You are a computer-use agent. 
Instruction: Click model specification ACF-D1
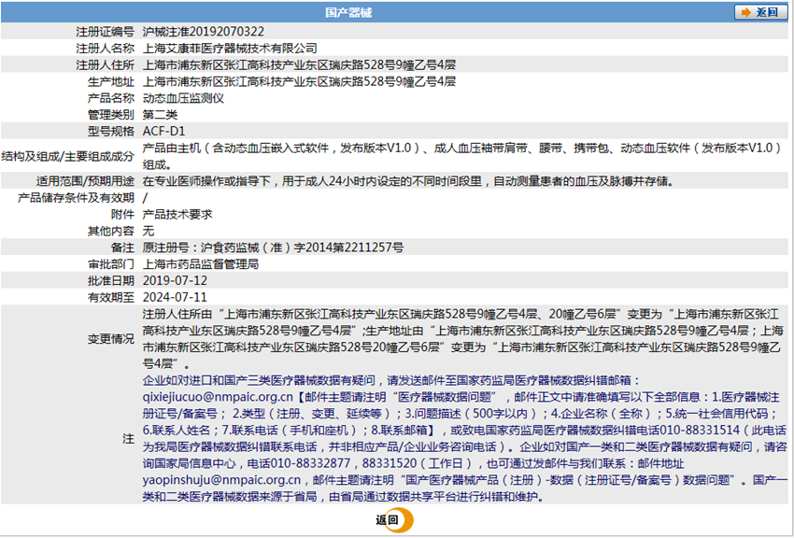[164, 132]
